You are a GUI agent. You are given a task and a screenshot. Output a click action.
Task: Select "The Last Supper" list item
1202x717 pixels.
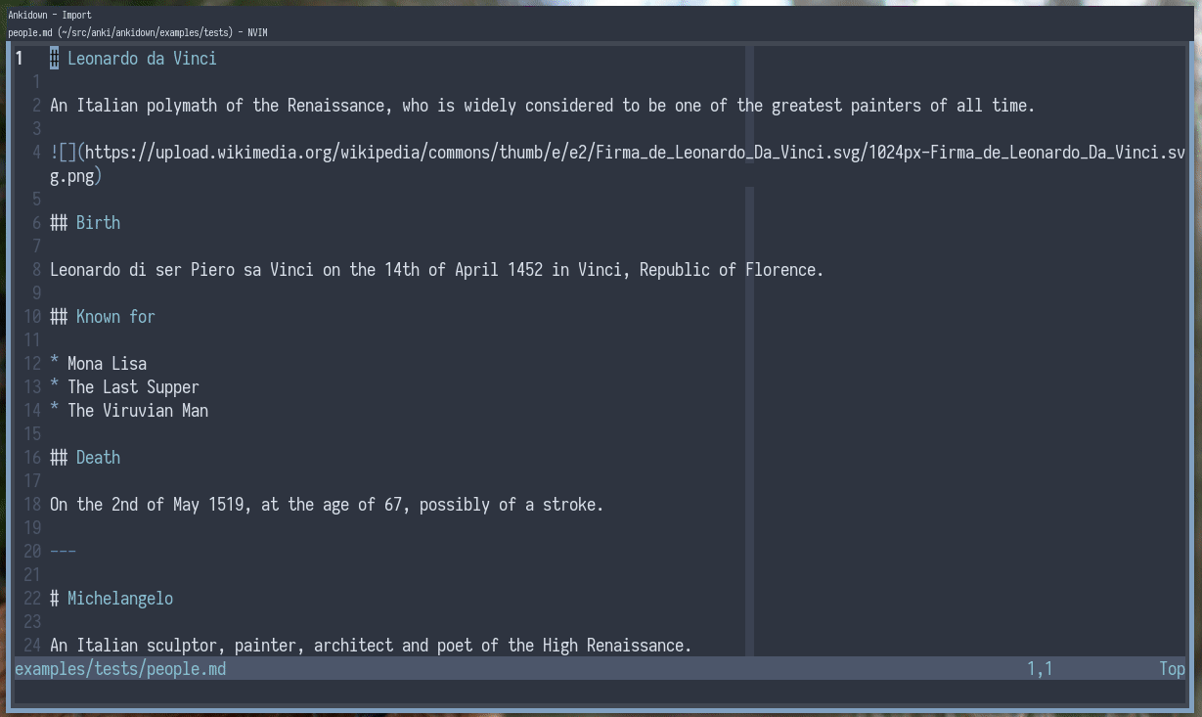(x=133, y=387)
